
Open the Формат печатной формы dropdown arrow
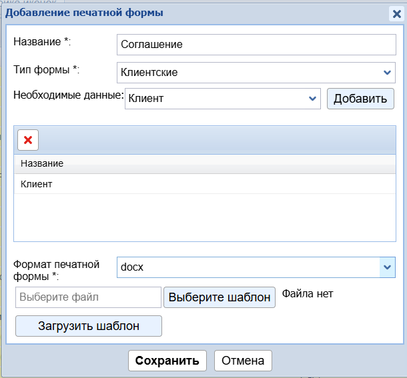pyautogui.click(x=387, y=267)
